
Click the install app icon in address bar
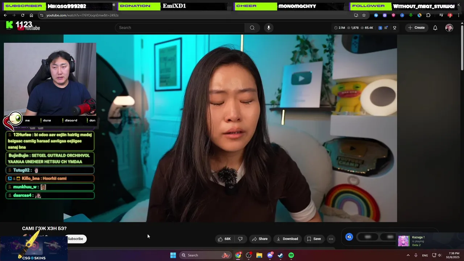tap(356, 15)
